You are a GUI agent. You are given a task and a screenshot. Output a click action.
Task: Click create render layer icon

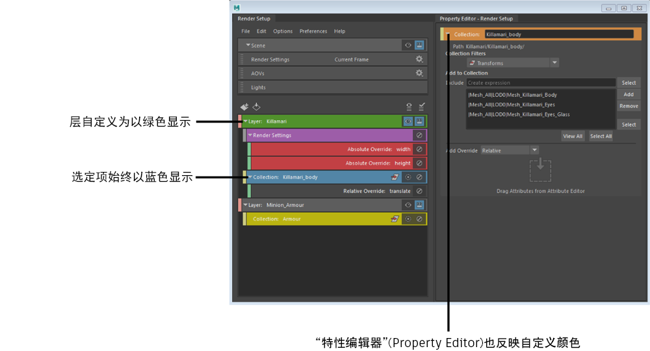[x=244, y=107]
